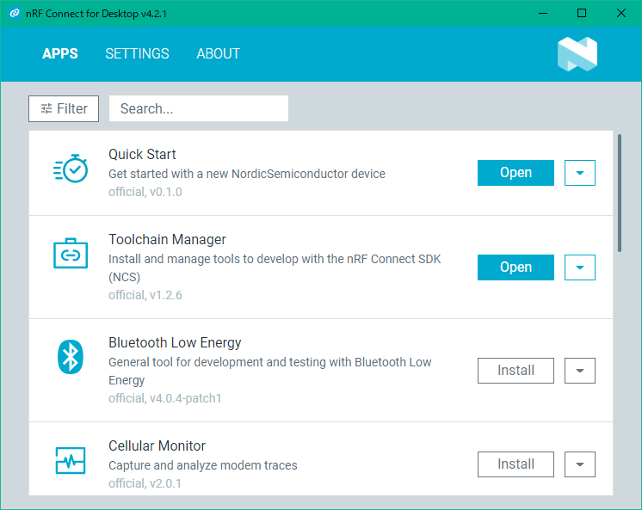Viewport: 642px width, 510px height.
Task: Expand Cellular Monitor dropdown arrow
Action: coord(580,464)
